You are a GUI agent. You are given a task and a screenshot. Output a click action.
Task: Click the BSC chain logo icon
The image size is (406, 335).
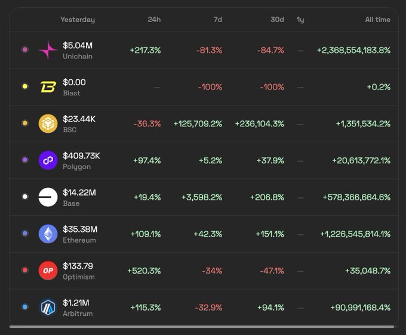48,124
